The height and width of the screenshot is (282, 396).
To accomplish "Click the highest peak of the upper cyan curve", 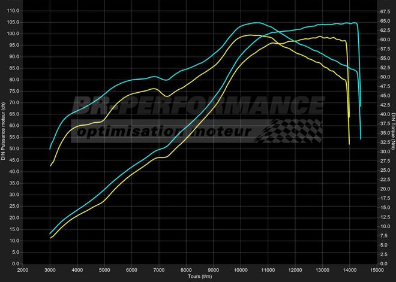I will coord(256,23).
